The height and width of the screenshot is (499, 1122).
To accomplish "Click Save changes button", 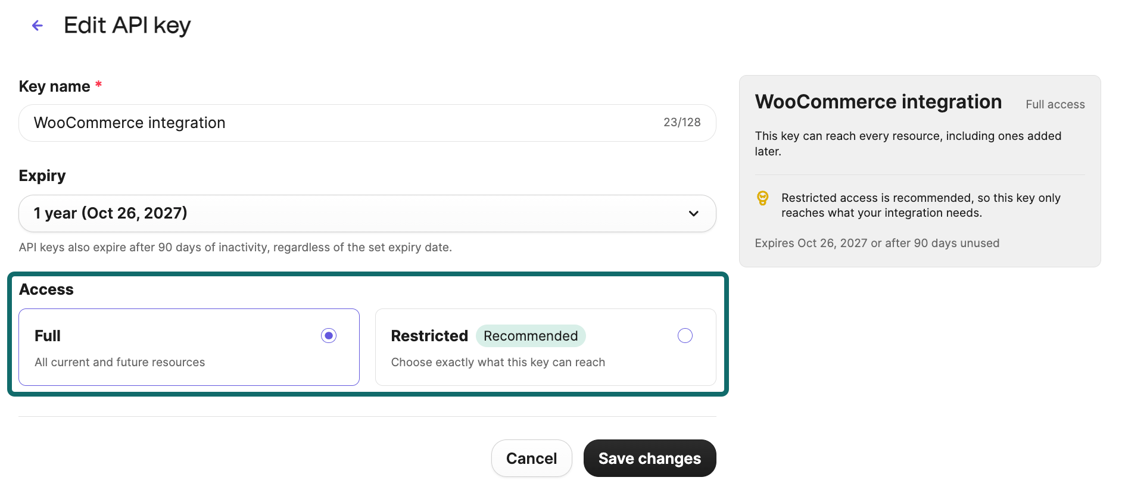I will 650,459.
